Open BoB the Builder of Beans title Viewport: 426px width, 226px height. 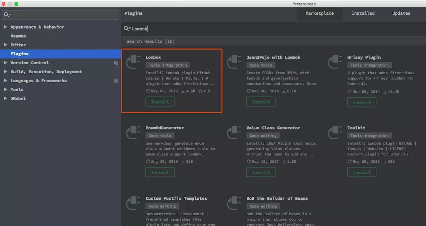click(277, 198)
